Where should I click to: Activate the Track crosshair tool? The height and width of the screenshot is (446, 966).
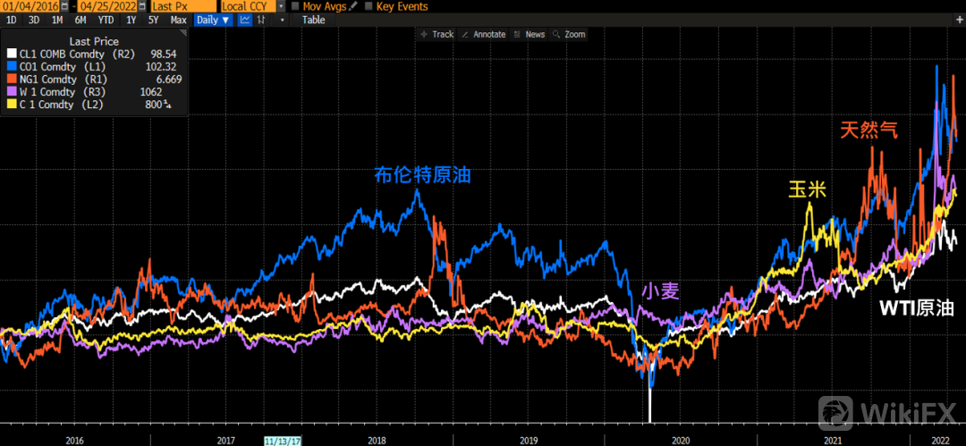tap(437, 34)
